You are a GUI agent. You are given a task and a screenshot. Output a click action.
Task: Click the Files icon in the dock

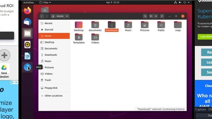pyautogui.click(x=27, y=33)
